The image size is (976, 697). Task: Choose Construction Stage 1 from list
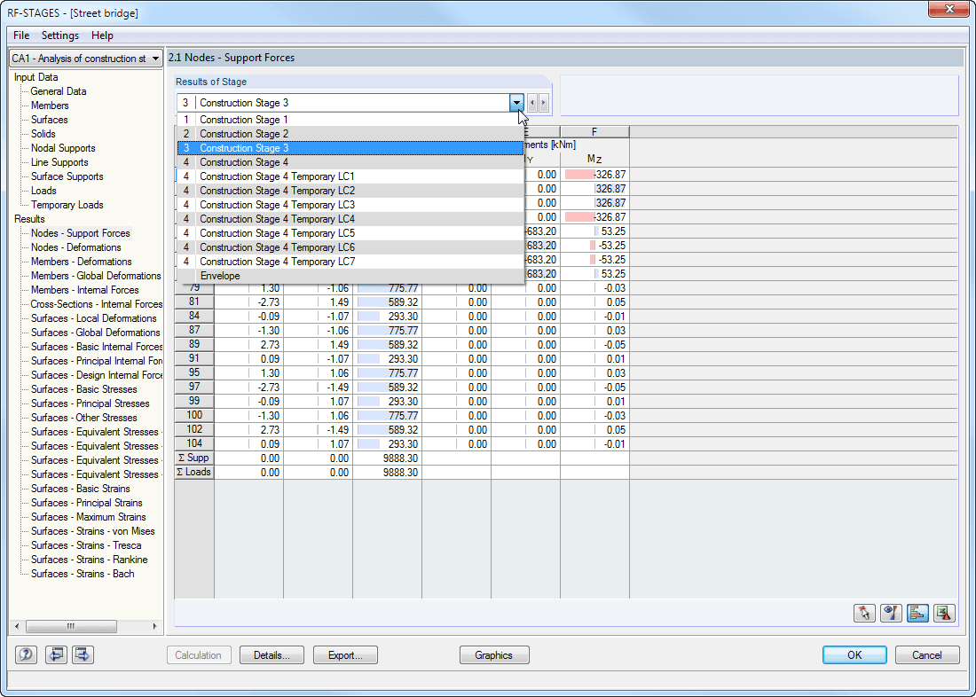pos(350,120)
